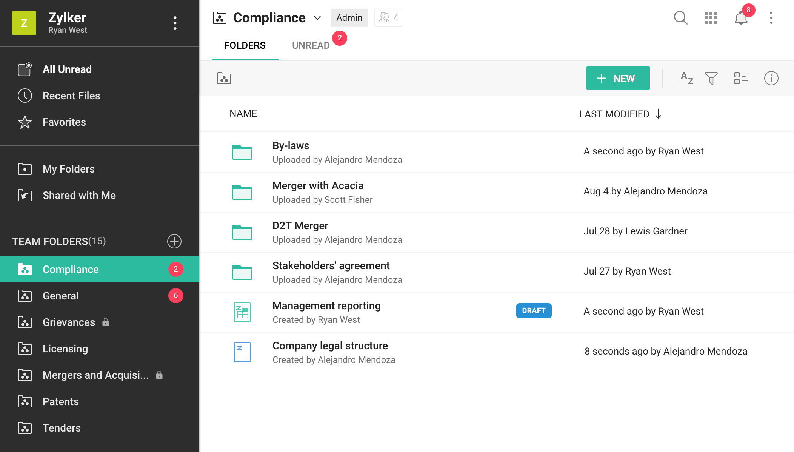Expand the Compliance title dropdown chevron
794x452 pixels.
click(x=317, y=18)
